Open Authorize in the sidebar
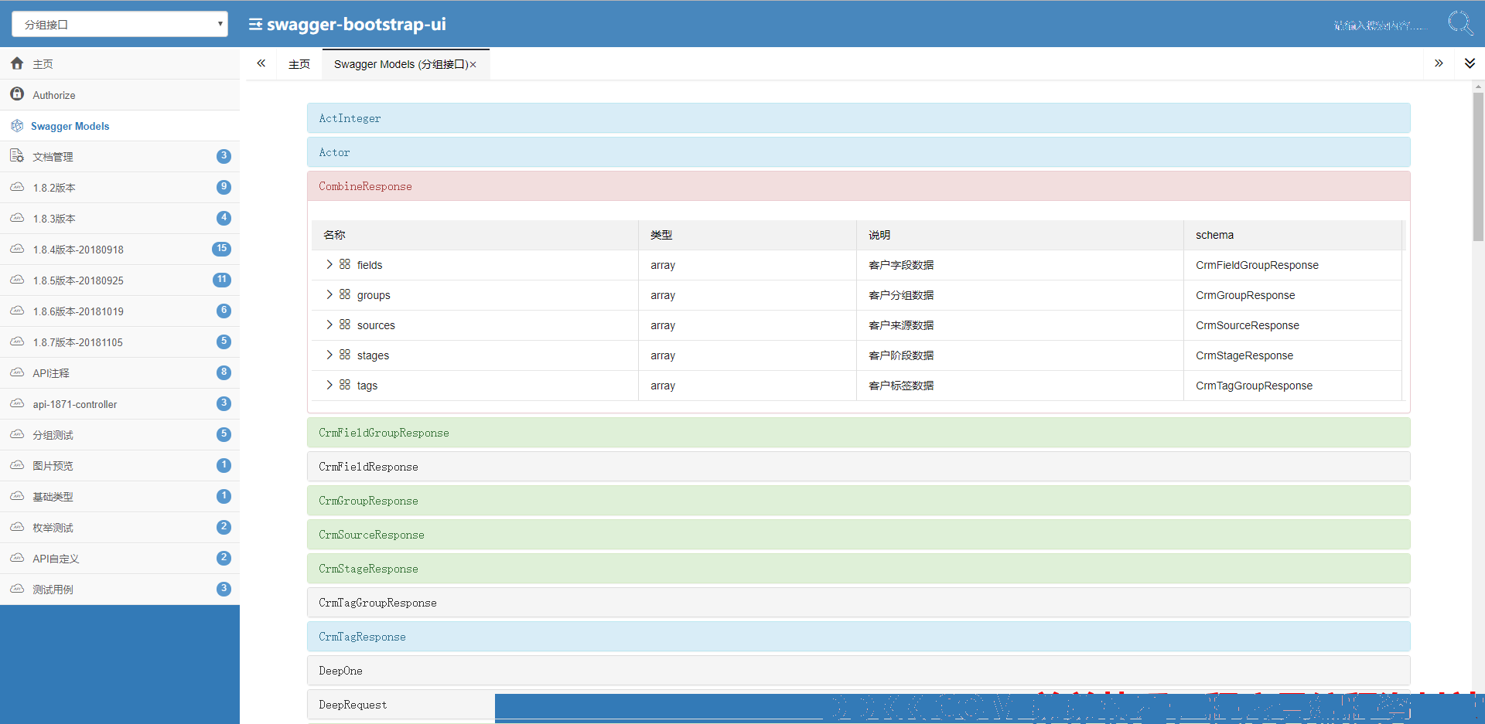This screenshot has width=1485, height=724. coord(120,94)
